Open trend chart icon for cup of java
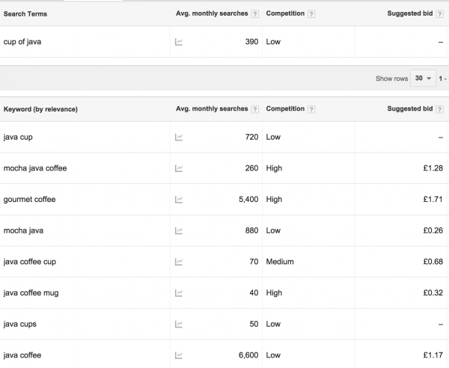The height and width of the screenshot is (368, 449). [x=179, y=42]
